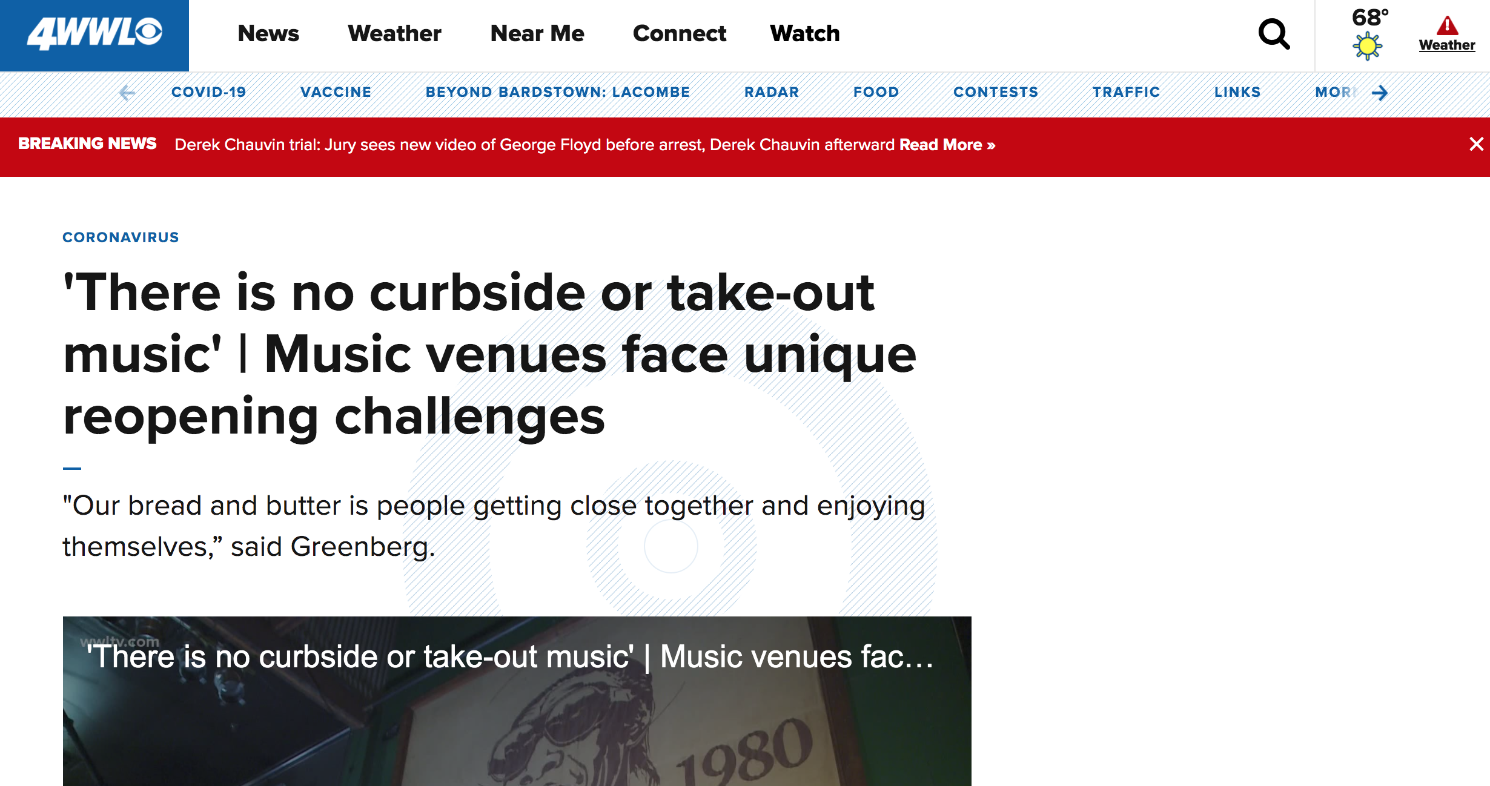1490x786 pixels.
Task: Select the Radar subnav link
Action: (772, 92)
